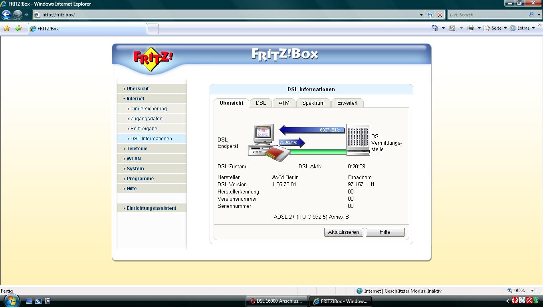Select the Übersicht tab in DSL-Informationen

[231, 103]
